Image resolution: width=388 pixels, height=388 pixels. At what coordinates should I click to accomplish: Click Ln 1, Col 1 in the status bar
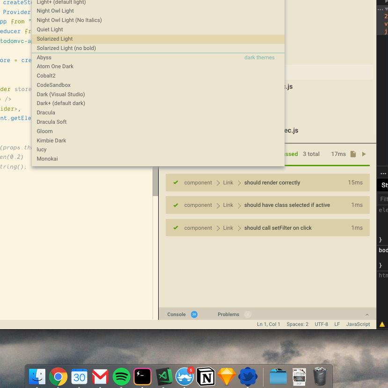pyautogui.click(x=269, y=324)
